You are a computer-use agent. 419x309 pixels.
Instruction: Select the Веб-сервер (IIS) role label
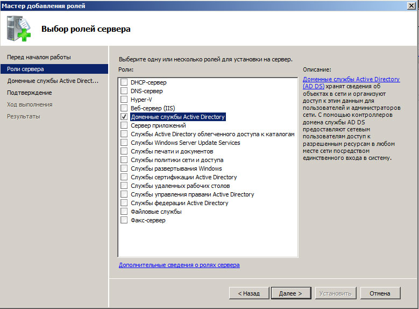(153, 108)
